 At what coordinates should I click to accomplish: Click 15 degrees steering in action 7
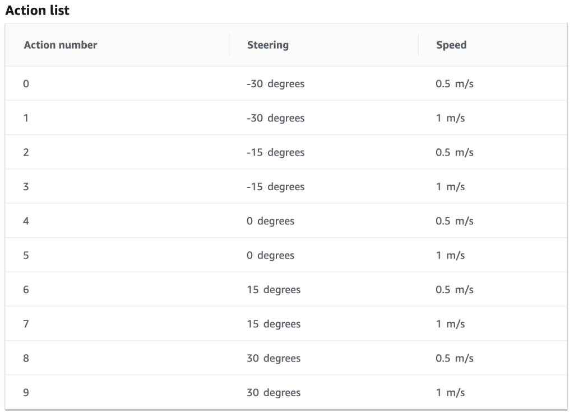[x=274, y=324]
